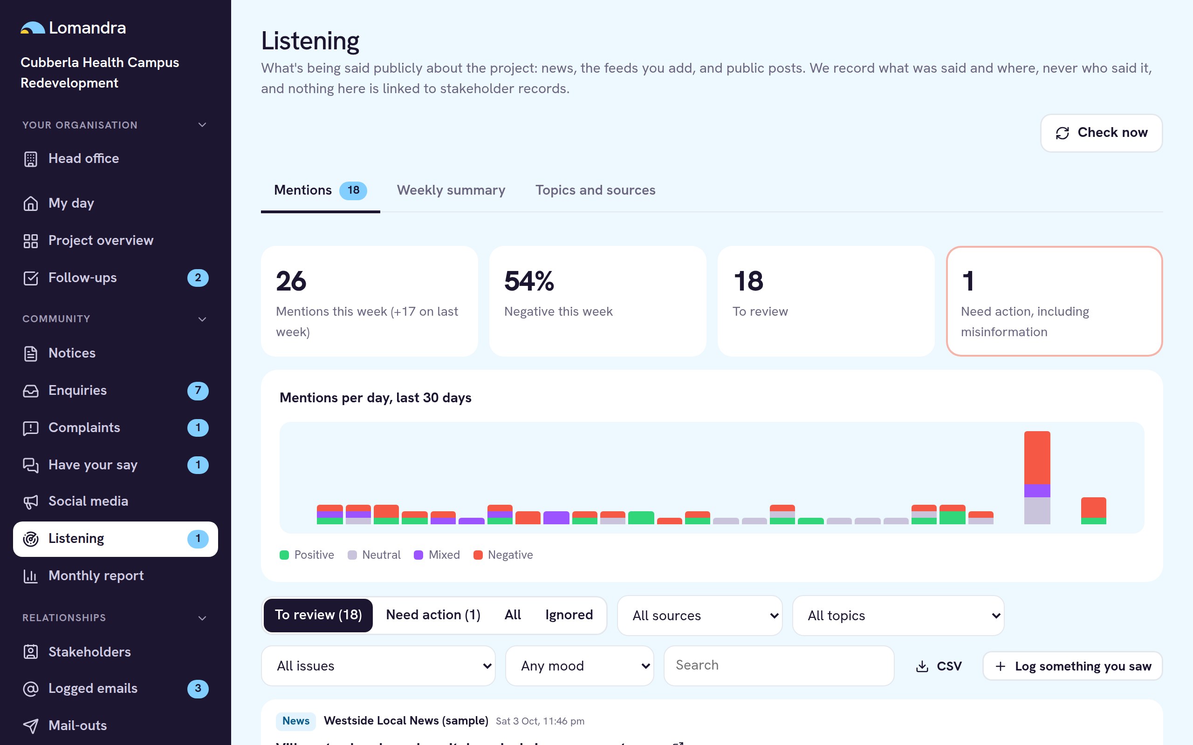The width and height of the screenshot is (1193, 745).
Task: Select the Ignored filter
Action: pos(569,615)
